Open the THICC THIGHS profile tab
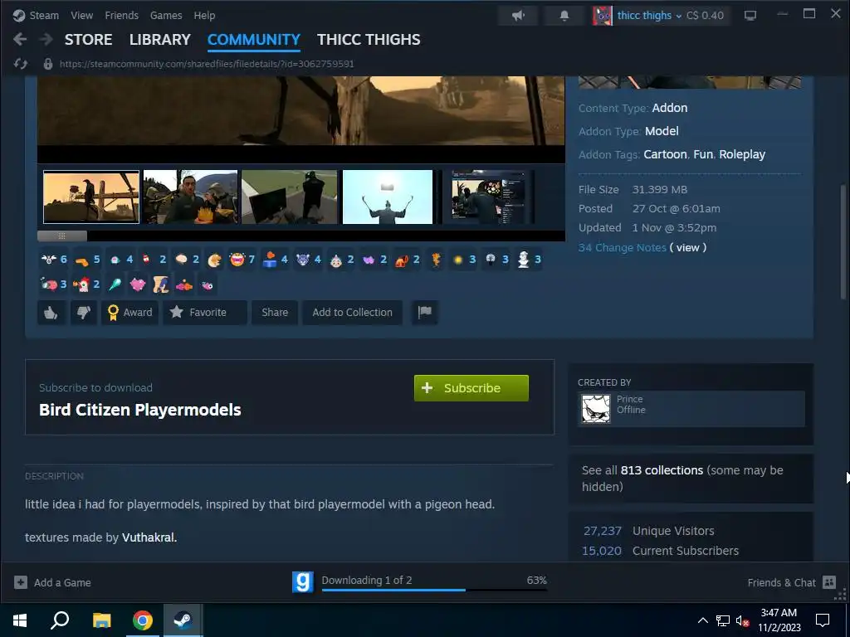The image size is (850, 637). 369,40
